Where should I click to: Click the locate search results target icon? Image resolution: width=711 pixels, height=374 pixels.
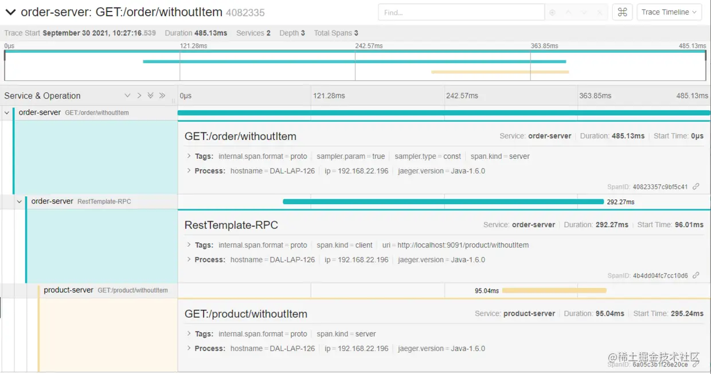(x=552, y=13)
